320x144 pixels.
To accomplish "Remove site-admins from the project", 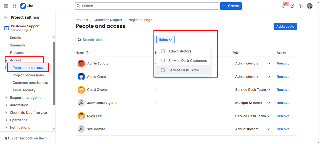I will [283, 129].
